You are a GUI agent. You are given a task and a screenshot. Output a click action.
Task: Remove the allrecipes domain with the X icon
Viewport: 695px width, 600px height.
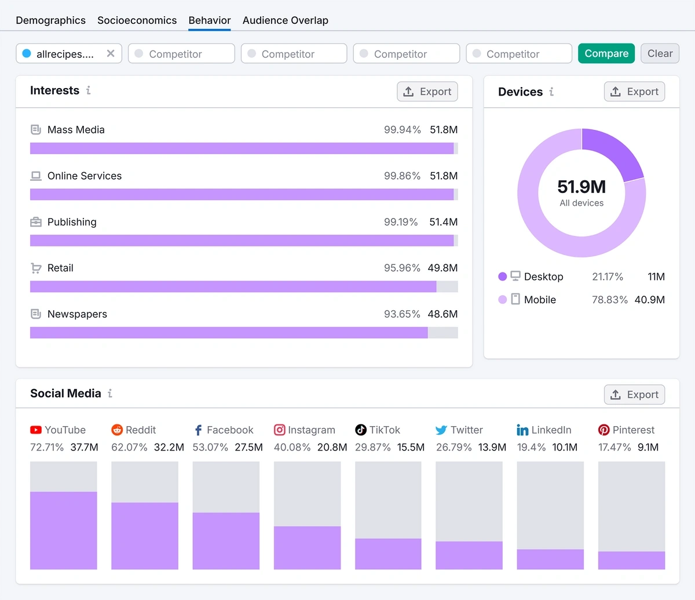[x=111, y=53]
